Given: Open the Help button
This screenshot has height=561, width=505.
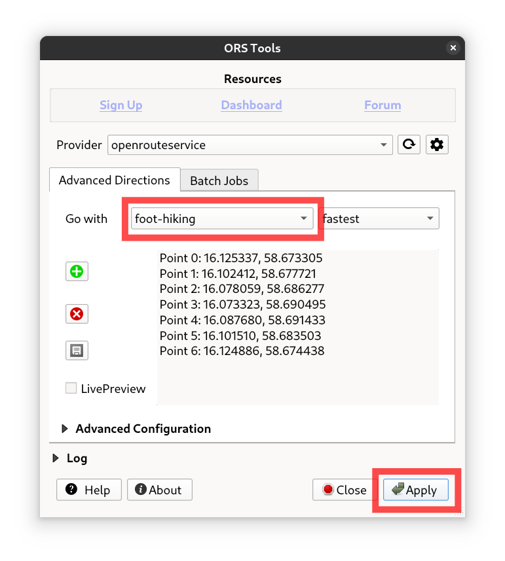Looking at the screenshot, I should (88, 490).
